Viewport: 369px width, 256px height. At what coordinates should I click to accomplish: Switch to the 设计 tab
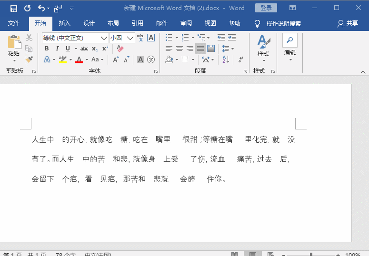(x=89, y=23)
